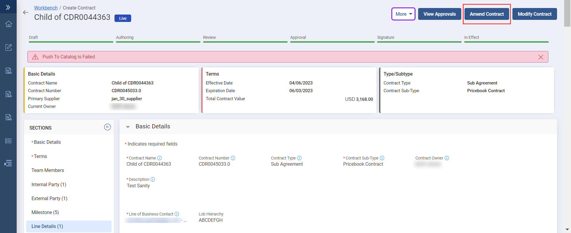Open the More dropdown menu
Screen dimensions: 571x233
[x=403, y=14]
